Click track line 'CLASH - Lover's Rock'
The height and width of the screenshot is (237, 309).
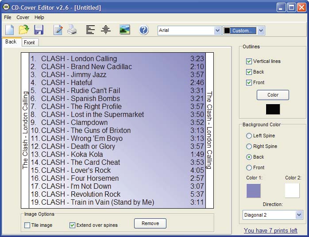click(x=76, y=170)
